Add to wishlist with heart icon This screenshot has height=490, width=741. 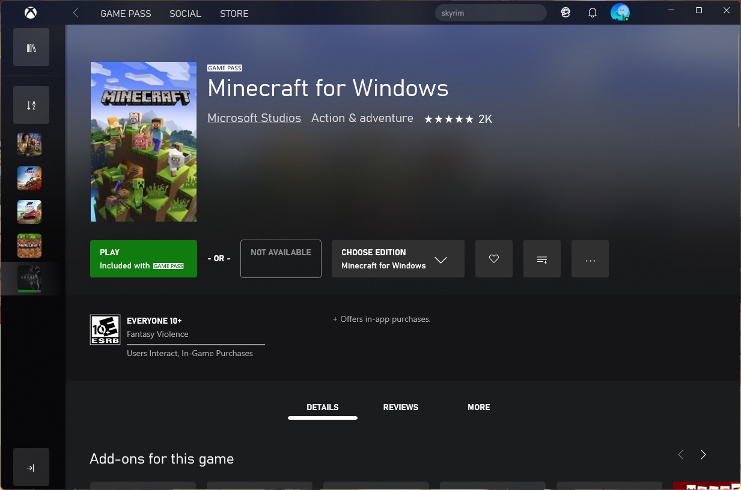494,259
